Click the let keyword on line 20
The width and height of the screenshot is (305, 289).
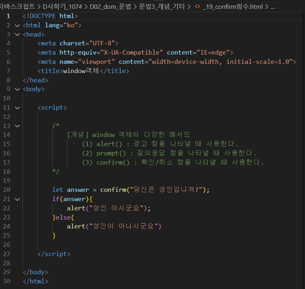[58, 190]
